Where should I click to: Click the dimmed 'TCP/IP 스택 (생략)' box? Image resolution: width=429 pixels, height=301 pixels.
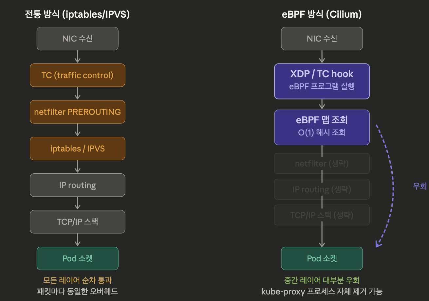pyautogui.click(x=322, y=215)
